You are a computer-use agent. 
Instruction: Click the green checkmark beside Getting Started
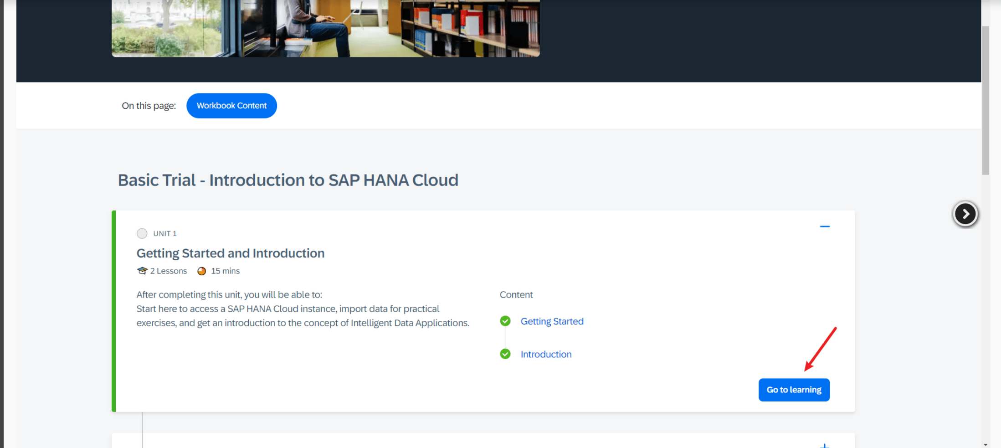point(505,321)
